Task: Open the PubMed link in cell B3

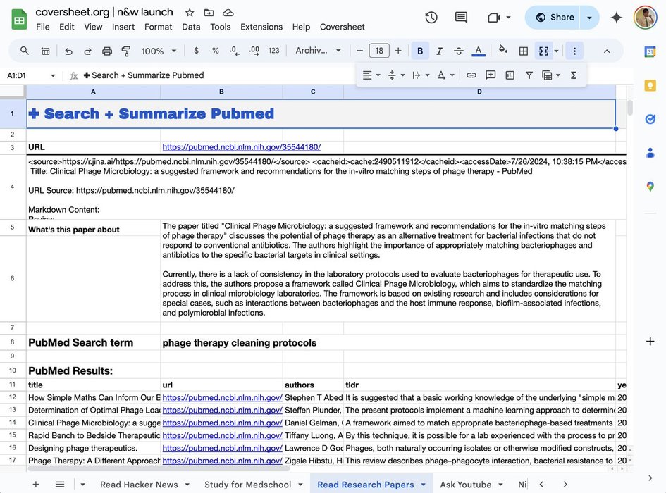Action: (x=241, y=147)
